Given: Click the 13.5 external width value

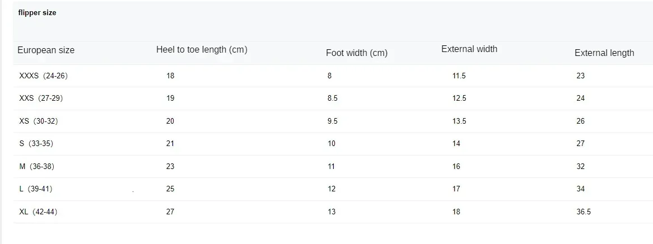Looking at the screenshot, I should click(x=459, y=121).
